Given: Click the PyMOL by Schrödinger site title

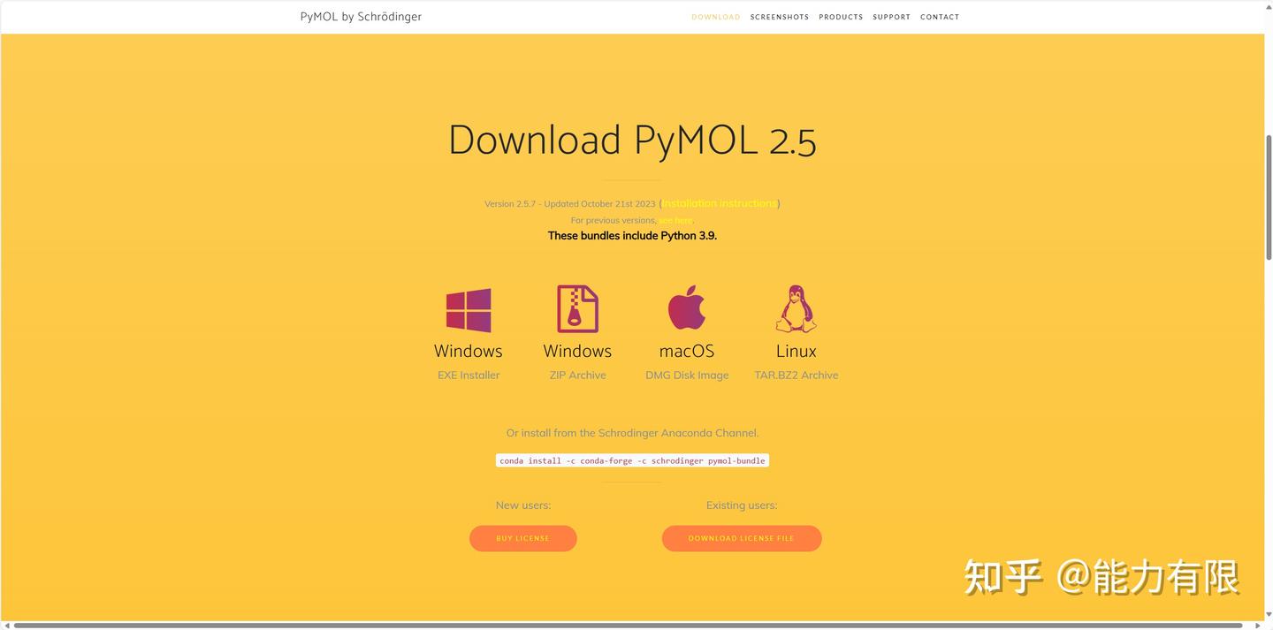Looking at the screenshot, I should point(361,17).
